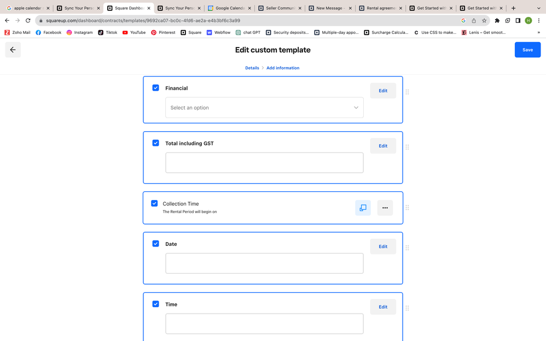Open the three-dots menu for Collection Time
The width and height of the screenshot is (546, 341).
click(x=385, y=208)
